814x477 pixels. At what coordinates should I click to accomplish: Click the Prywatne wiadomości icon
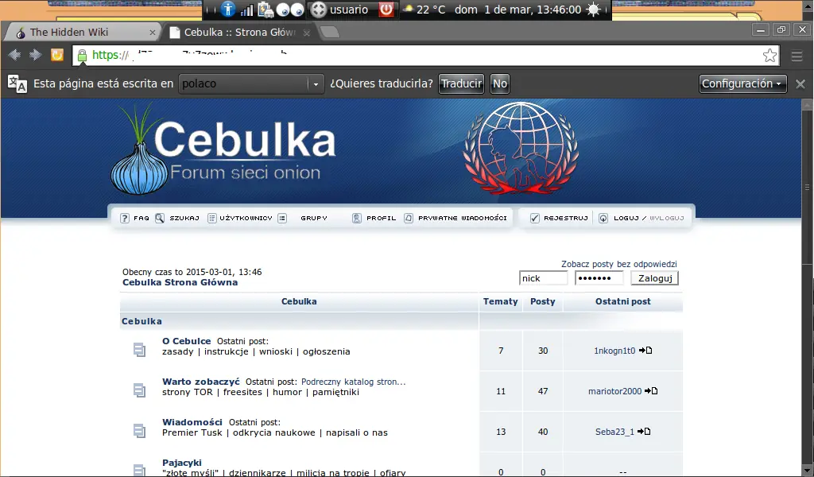409,218
